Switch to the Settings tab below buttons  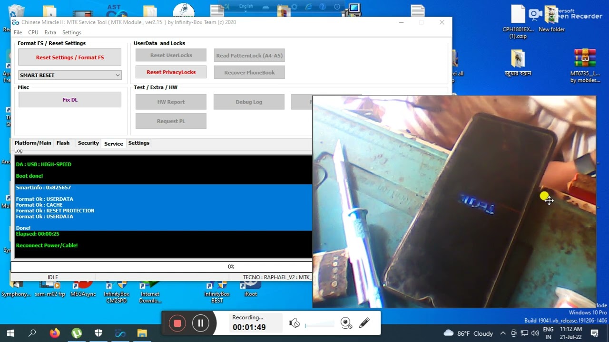point(139,143)
